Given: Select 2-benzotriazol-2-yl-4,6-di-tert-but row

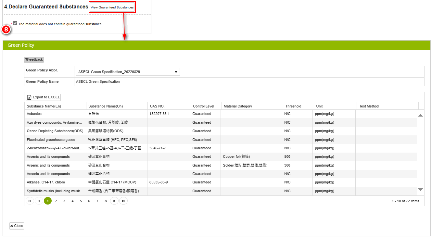Looking at the screenshot, I should pos(221,148).
